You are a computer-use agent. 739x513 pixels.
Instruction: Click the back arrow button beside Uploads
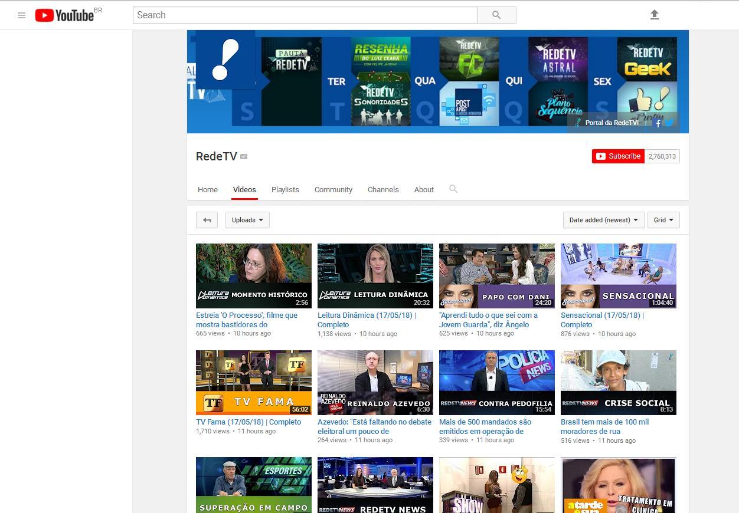(x=207, y=220)
